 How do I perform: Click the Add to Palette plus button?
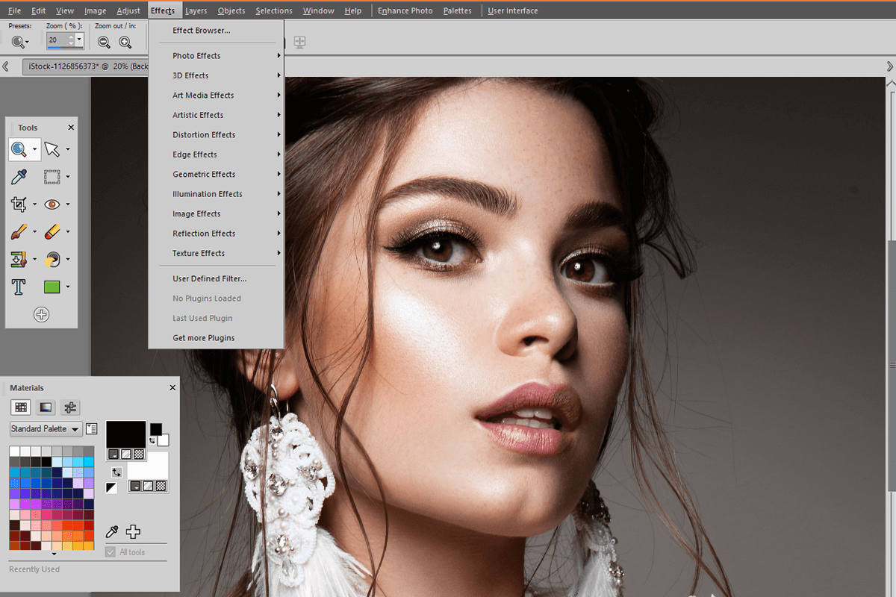click(x=133, y=532)
